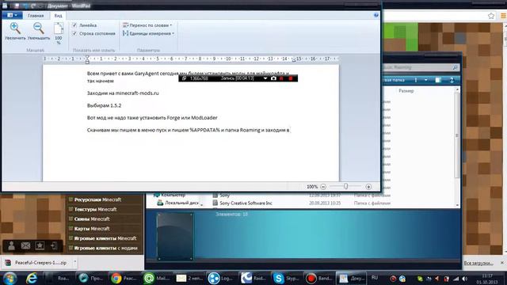The image size is (507, 285).
Task: Open the dropdown arrow next to downloaded zip
Action: click(74, 262)
